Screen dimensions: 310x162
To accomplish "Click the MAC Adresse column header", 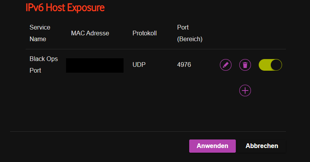I will [90, 33].
